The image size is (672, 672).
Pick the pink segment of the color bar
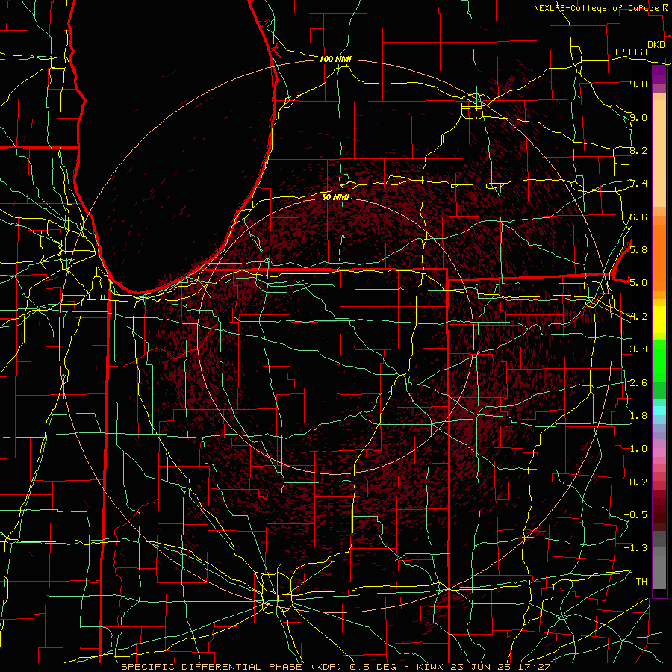pyautogui.click(x=659, y=452)
